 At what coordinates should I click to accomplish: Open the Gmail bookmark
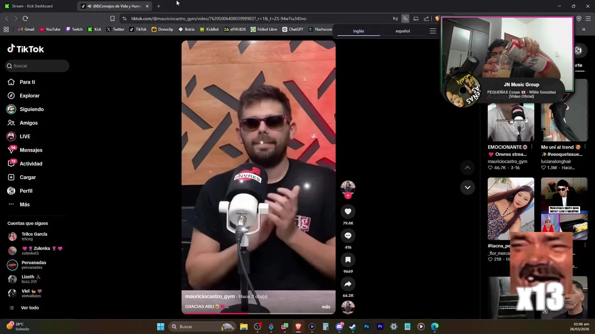(x=26, y=29)
